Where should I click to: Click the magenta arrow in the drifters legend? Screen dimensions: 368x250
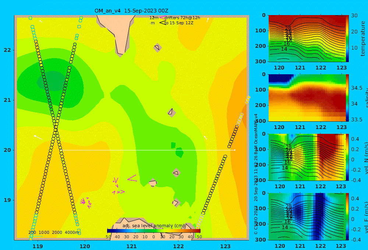pos(162,18)
